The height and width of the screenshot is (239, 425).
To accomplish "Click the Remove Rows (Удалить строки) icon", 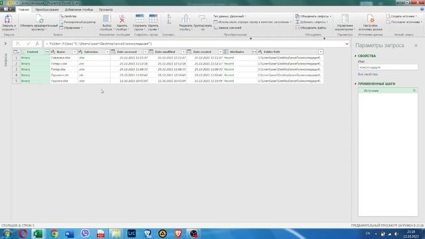I will click(x=153, y=19).
